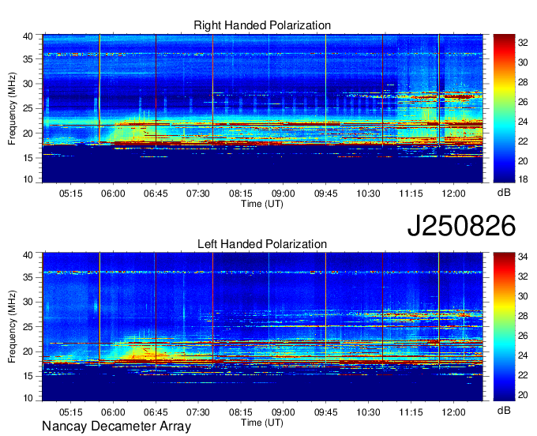This screenshot has width=537, height=436.
Task: Click the 06:00 time tick of the top plot
Action: [113, 194]
